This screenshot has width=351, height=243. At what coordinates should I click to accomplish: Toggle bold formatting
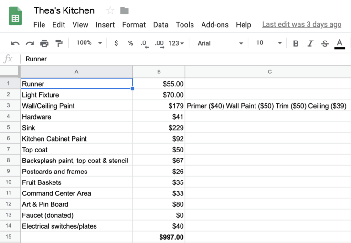[x=296, y=43]
